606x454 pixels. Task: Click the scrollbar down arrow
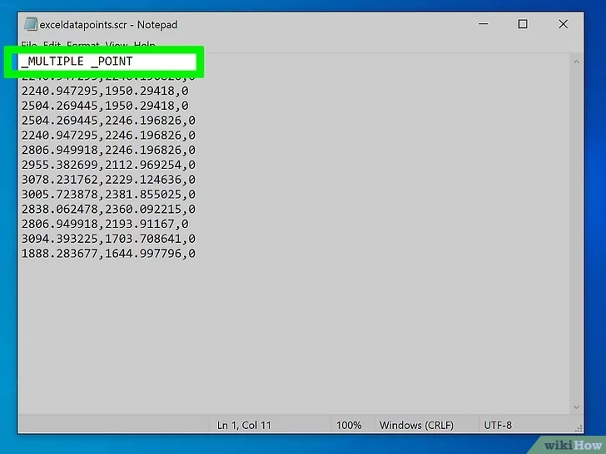576,407
